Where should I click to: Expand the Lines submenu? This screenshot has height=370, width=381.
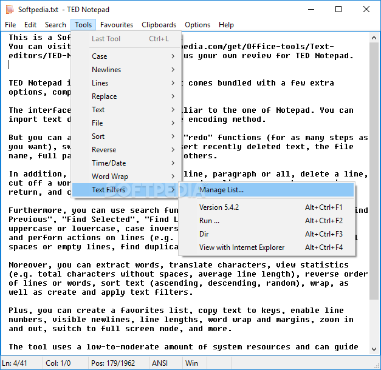point(126,83)
